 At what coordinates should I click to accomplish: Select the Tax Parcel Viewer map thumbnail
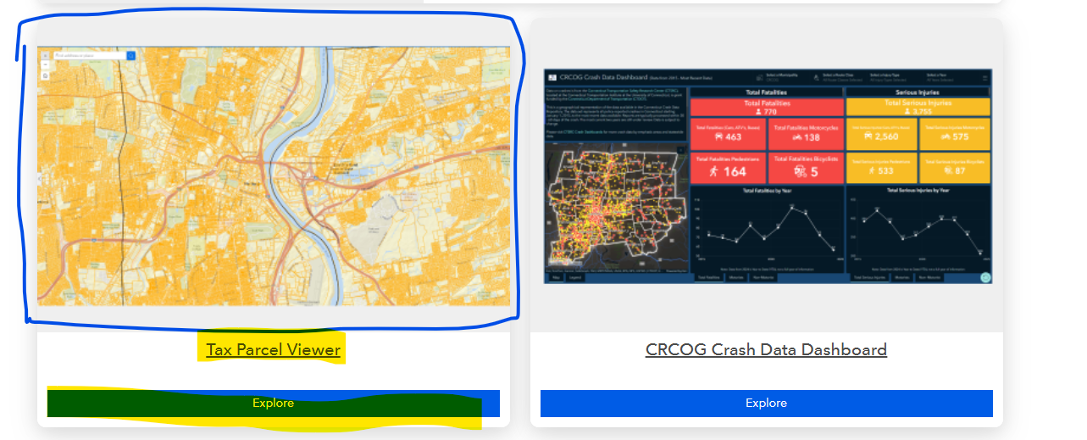tap(274, 176)
